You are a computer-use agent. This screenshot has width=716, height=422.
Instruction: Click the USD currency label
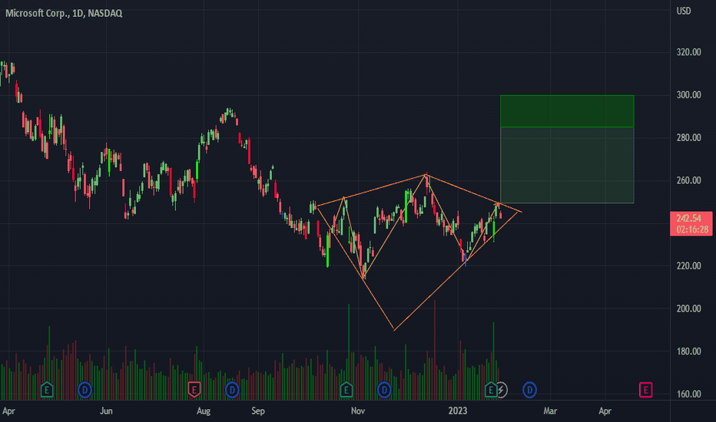point(684,11)
